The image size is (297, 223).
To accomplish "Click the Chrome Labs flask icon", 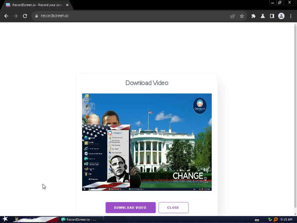I will 263,16.
